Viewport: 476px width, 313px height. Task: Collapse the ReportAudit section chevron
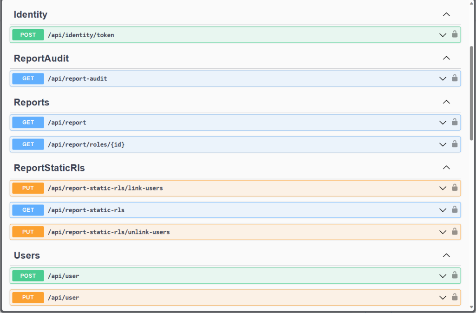pos(446,59)
